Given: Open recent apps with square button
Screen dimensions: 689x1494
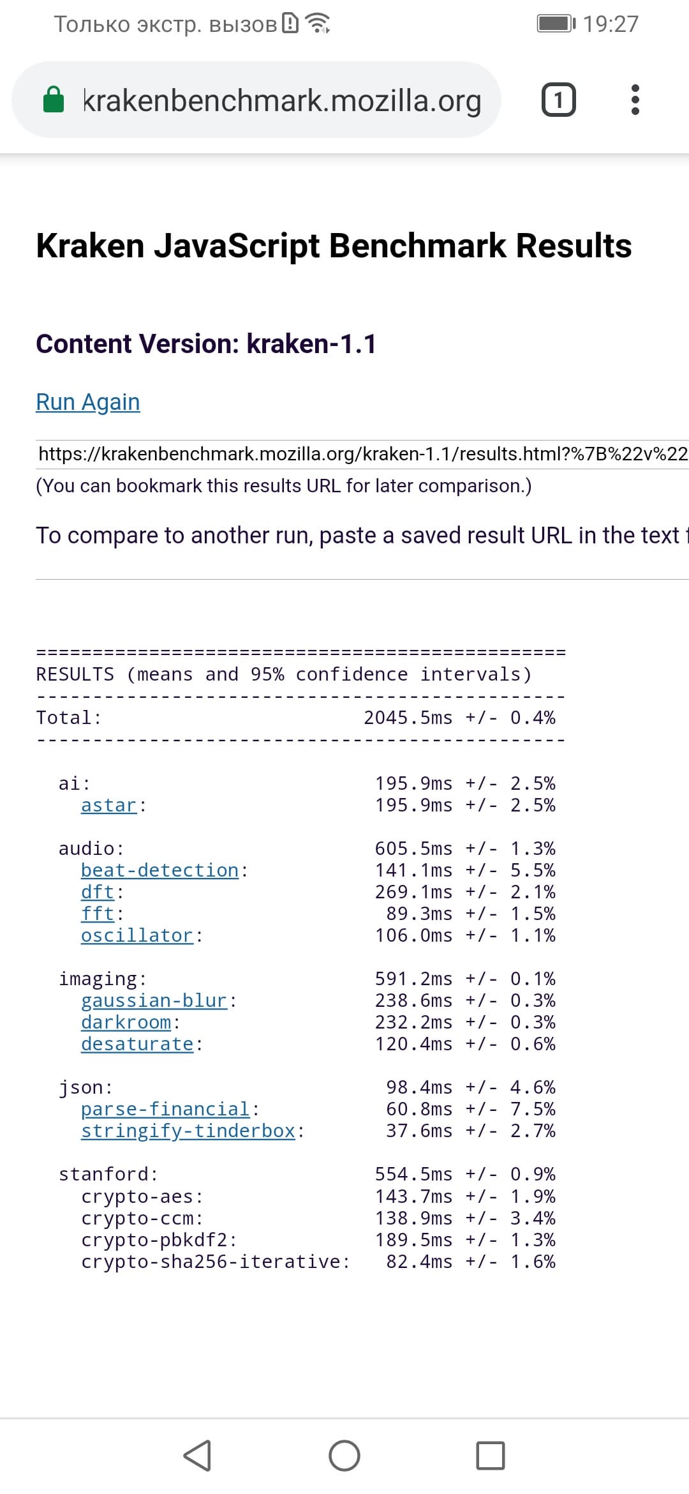Looking at the screenshot, I should [x=490, y=1456].
